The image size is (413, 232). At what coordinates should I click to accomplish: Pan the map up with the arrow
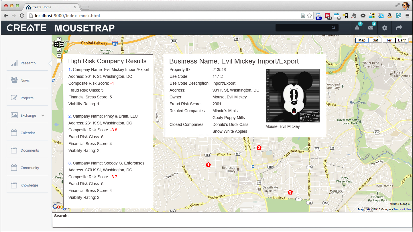(59, 39)
